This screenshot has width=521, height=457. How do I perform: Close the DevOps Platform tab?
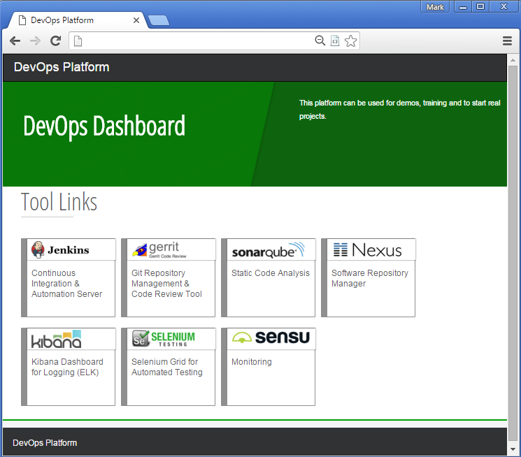[136, 20]
